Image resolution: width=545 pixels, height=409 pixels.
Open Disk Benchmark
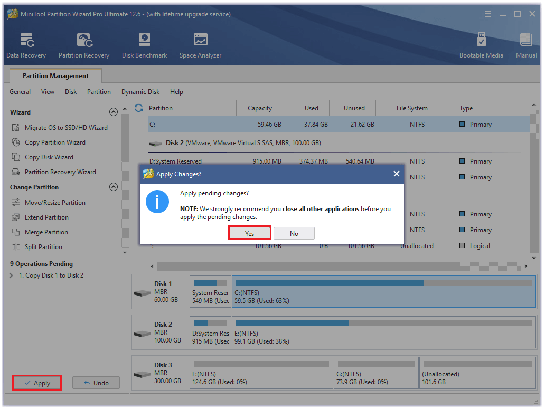pos(144,45)
